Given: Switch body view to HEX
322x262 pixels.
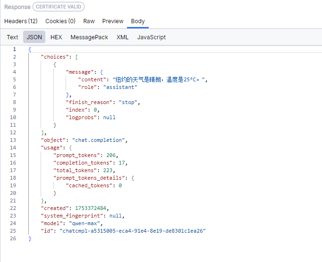Looking at the screenshot, I should click(56, 37).
